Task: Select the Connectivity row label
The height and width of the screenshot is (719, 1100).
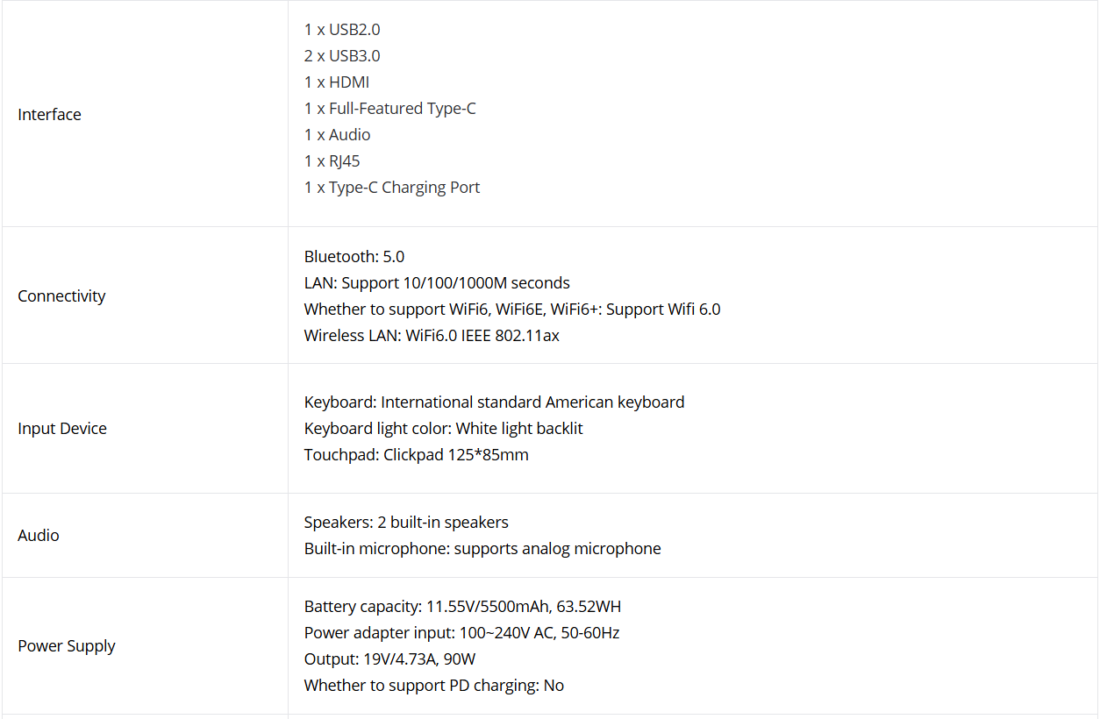Action: 61,296
